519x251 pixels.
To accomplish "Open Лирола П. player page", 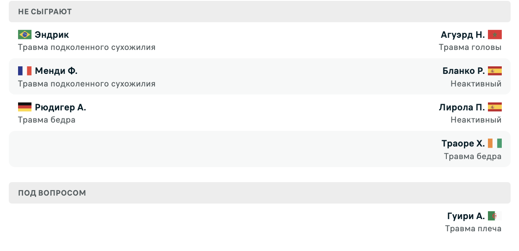I will [x=462, y=107].
